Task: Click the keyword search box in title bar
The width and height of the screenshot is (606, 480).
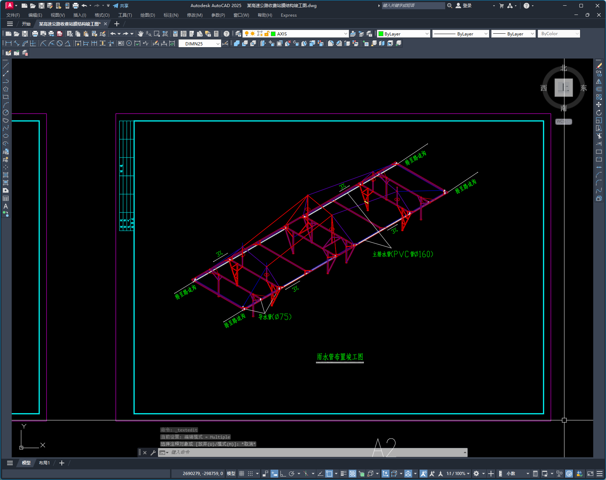Action: click(413, 6)
